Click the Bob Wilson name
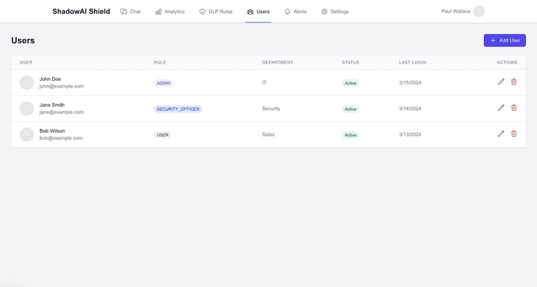The width and height of the screenshot is (537, 287). 52,131
